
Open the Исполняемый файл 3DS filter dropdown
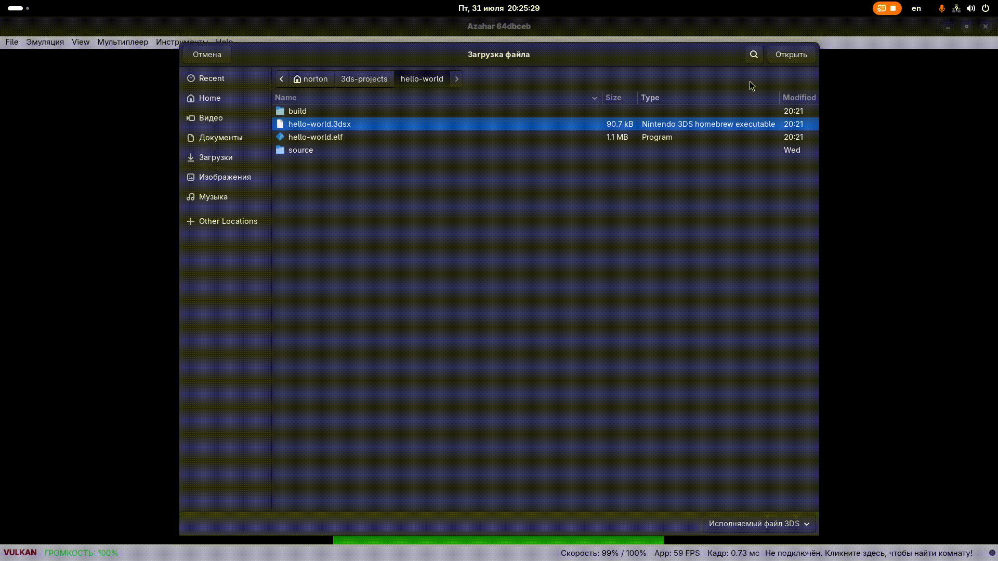tap(759, 524)
